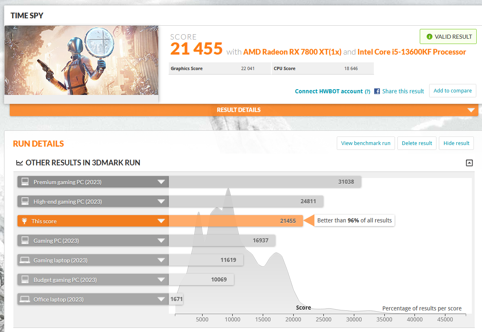The height and width of the screenshot is (332, 482).
Task: Click the laptop icon for Office laptop (2023)
Action: coord(25,299)
